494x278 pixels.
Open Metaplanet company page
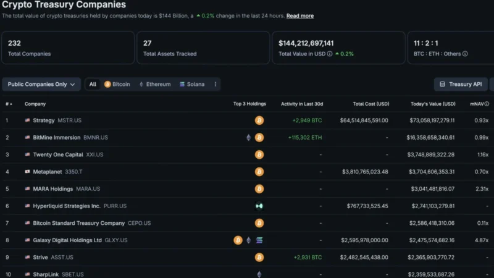[48, 172]
